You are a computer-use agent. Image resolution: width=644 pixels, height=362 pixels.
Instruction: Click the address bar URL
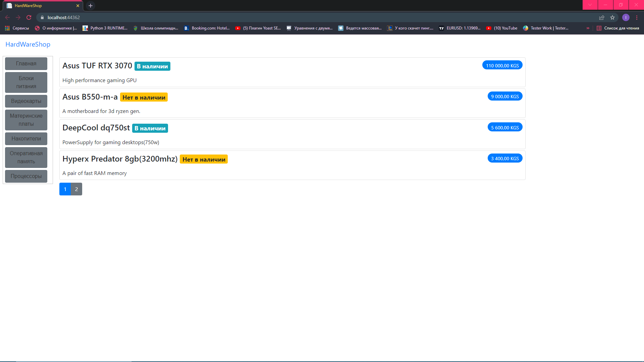[64, 17]
